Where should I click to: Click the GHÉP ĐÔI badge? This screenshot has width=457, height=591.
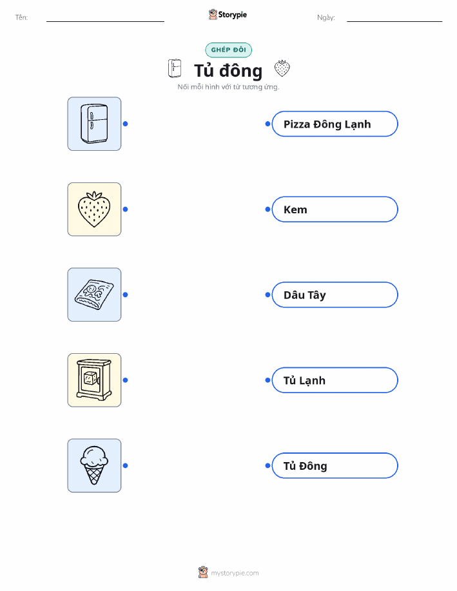click(x=228, y=50)
